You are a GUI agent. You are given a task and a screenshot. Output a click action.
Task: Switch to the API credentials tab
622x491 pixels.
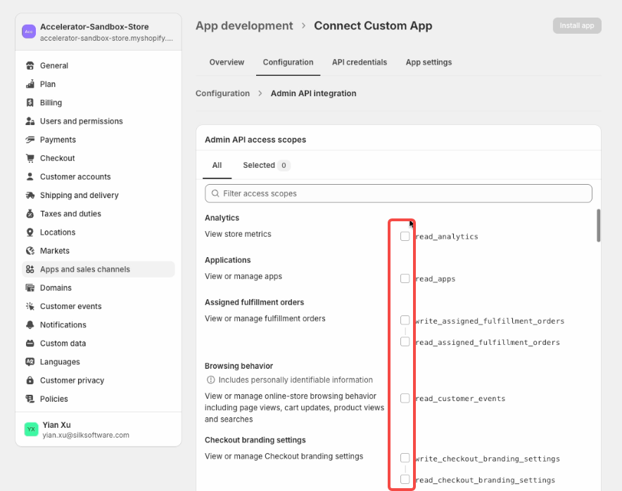pos(360,63)
